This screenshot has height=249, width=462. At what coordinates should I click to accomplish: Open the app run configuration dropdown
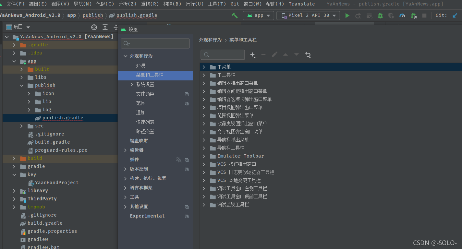pyautogui.click(x=258, y=16)
